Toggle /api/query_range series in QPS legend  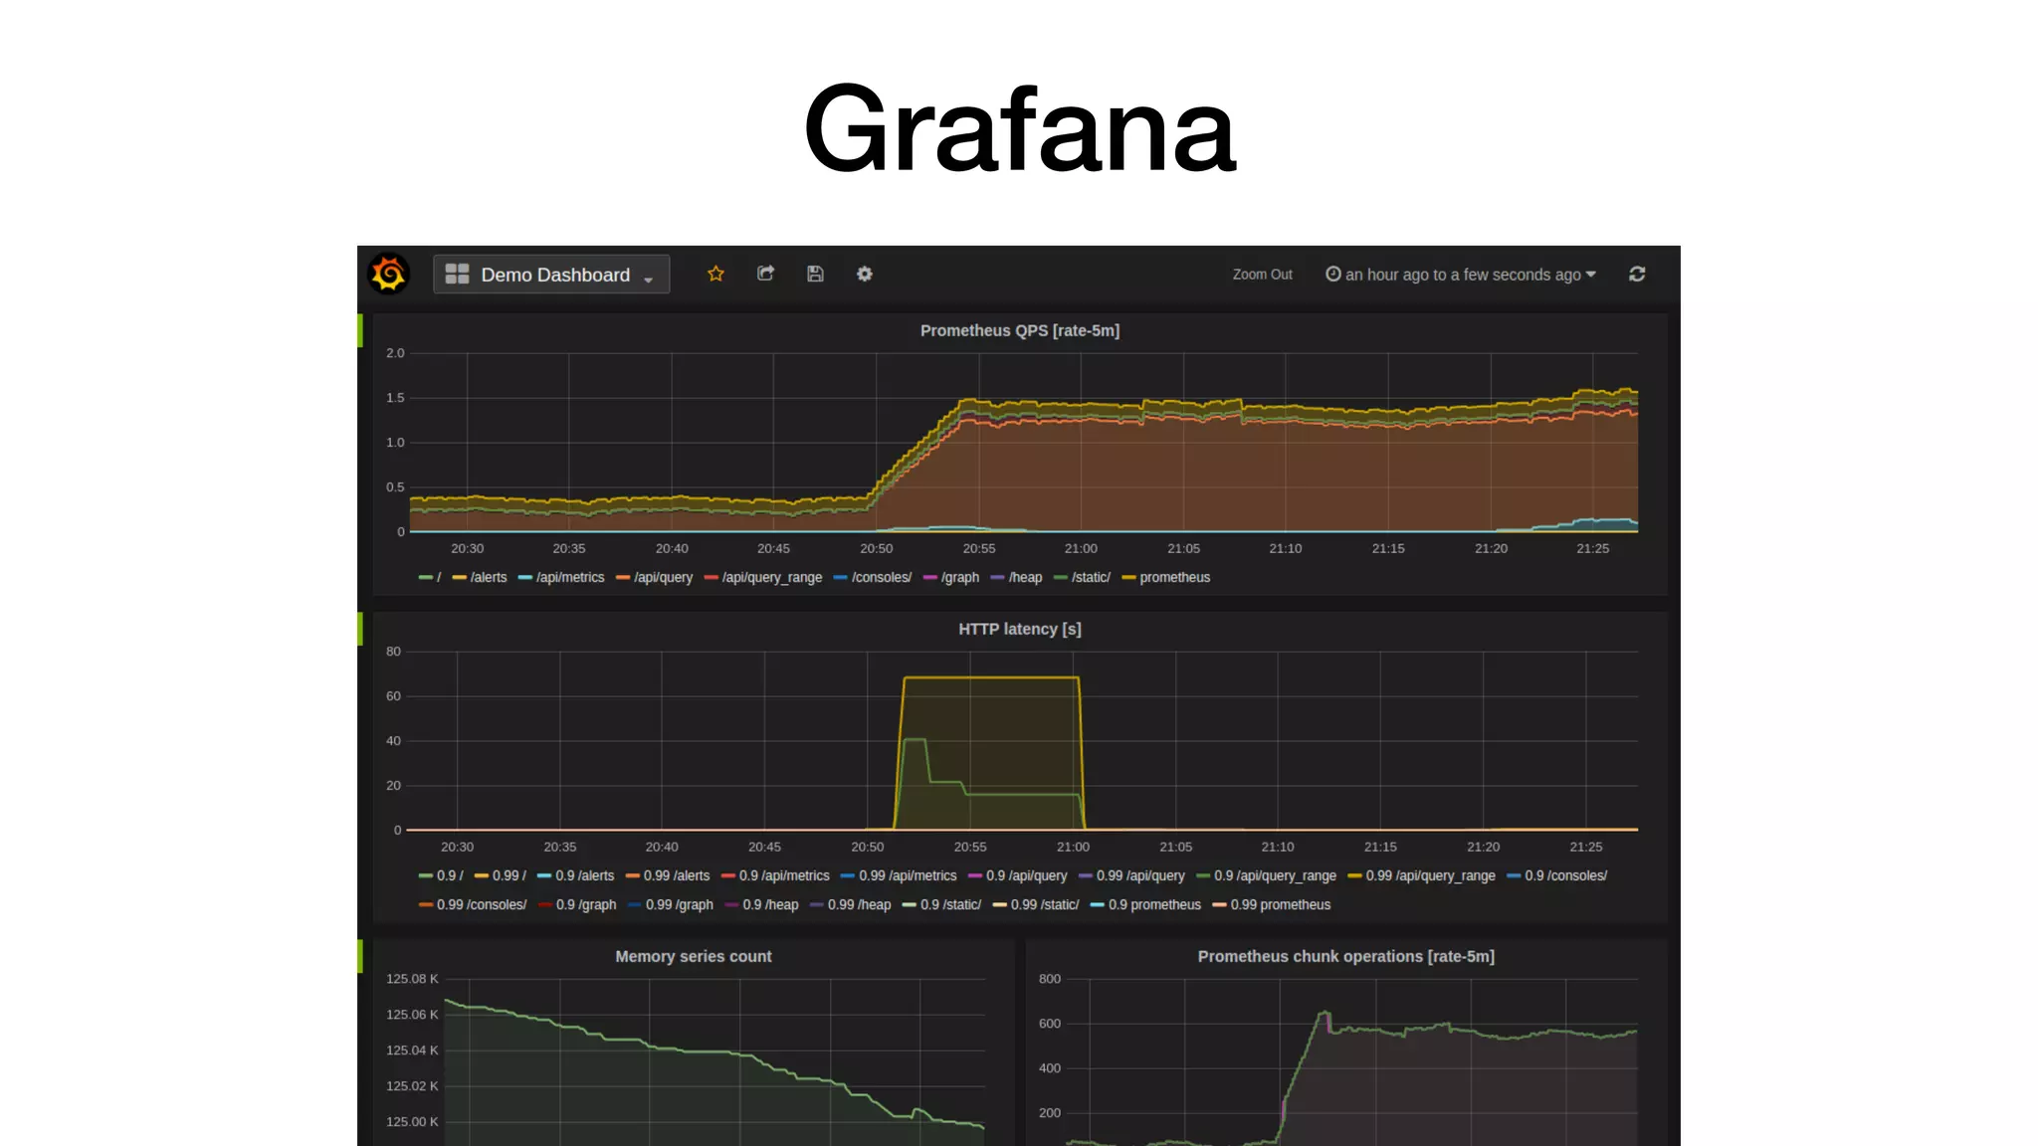771,577
